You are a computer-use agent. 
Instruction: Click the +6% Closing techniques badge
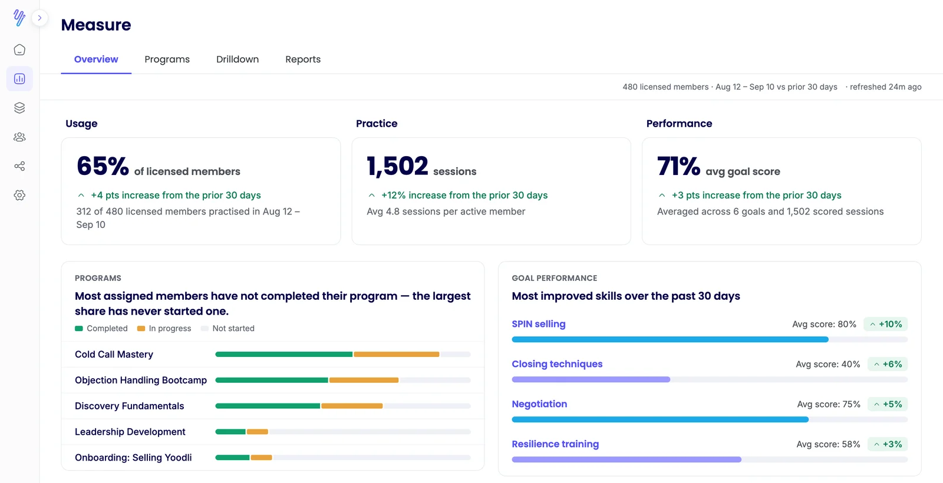click(x=888, y=364)
